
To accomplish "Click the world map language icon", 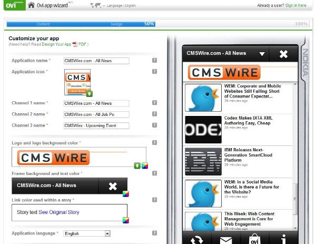I will (x=95, y=5).
